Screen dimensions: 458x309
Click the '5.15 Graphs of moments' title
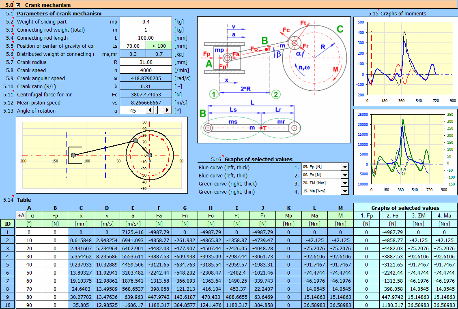[397, 13]
